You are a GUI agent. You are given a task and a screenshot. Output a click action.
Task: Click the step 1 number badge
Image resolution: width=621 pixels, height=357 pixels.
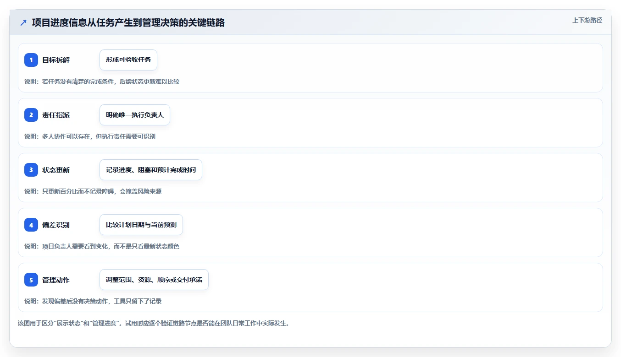click(x=31, y=60)
